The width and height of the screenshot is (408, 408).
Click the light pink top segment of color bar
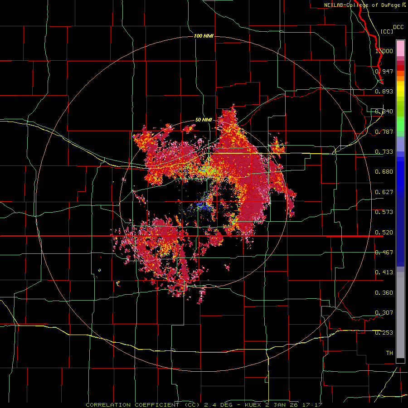(x=400, y=48)
